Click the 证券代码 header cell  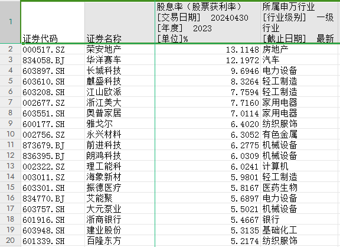tap(53, 22)
